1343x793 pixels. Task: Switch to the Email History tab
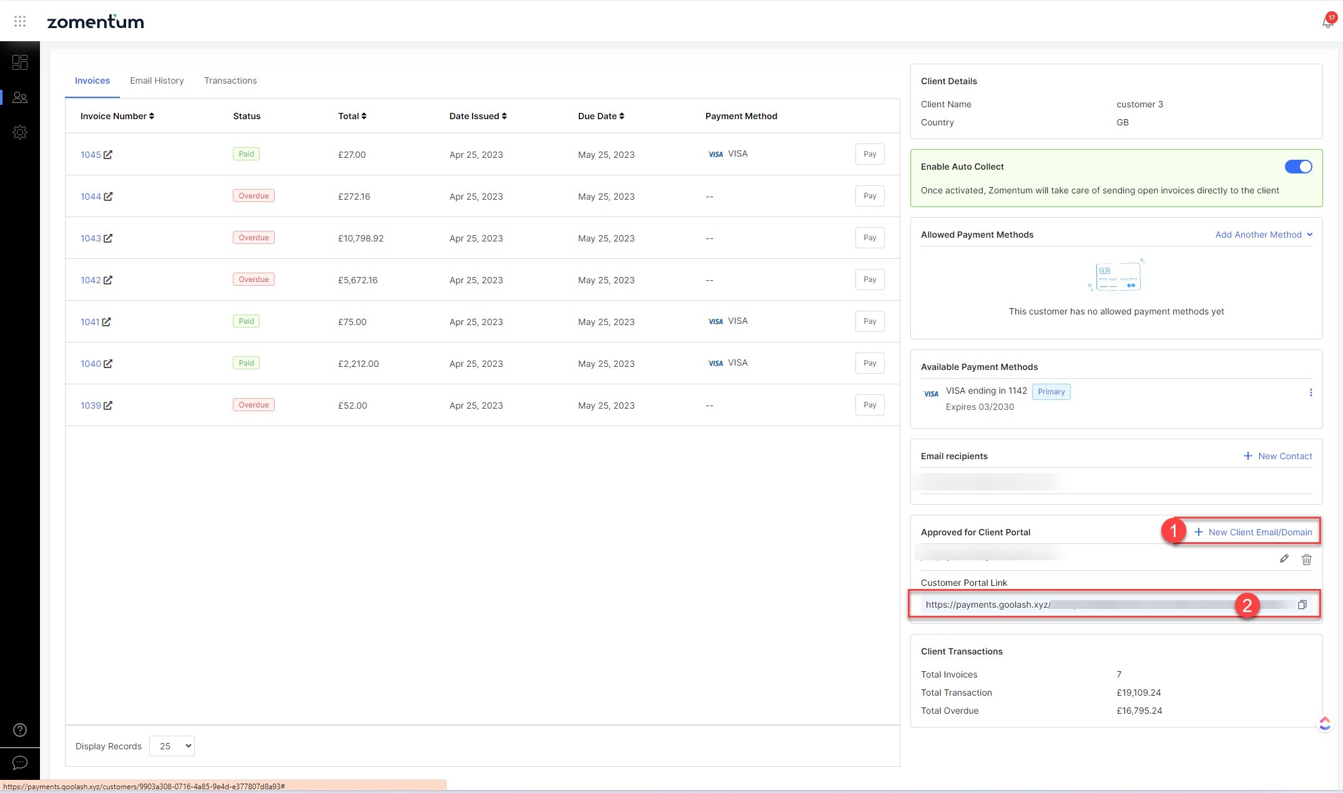(x=157, y=80)
